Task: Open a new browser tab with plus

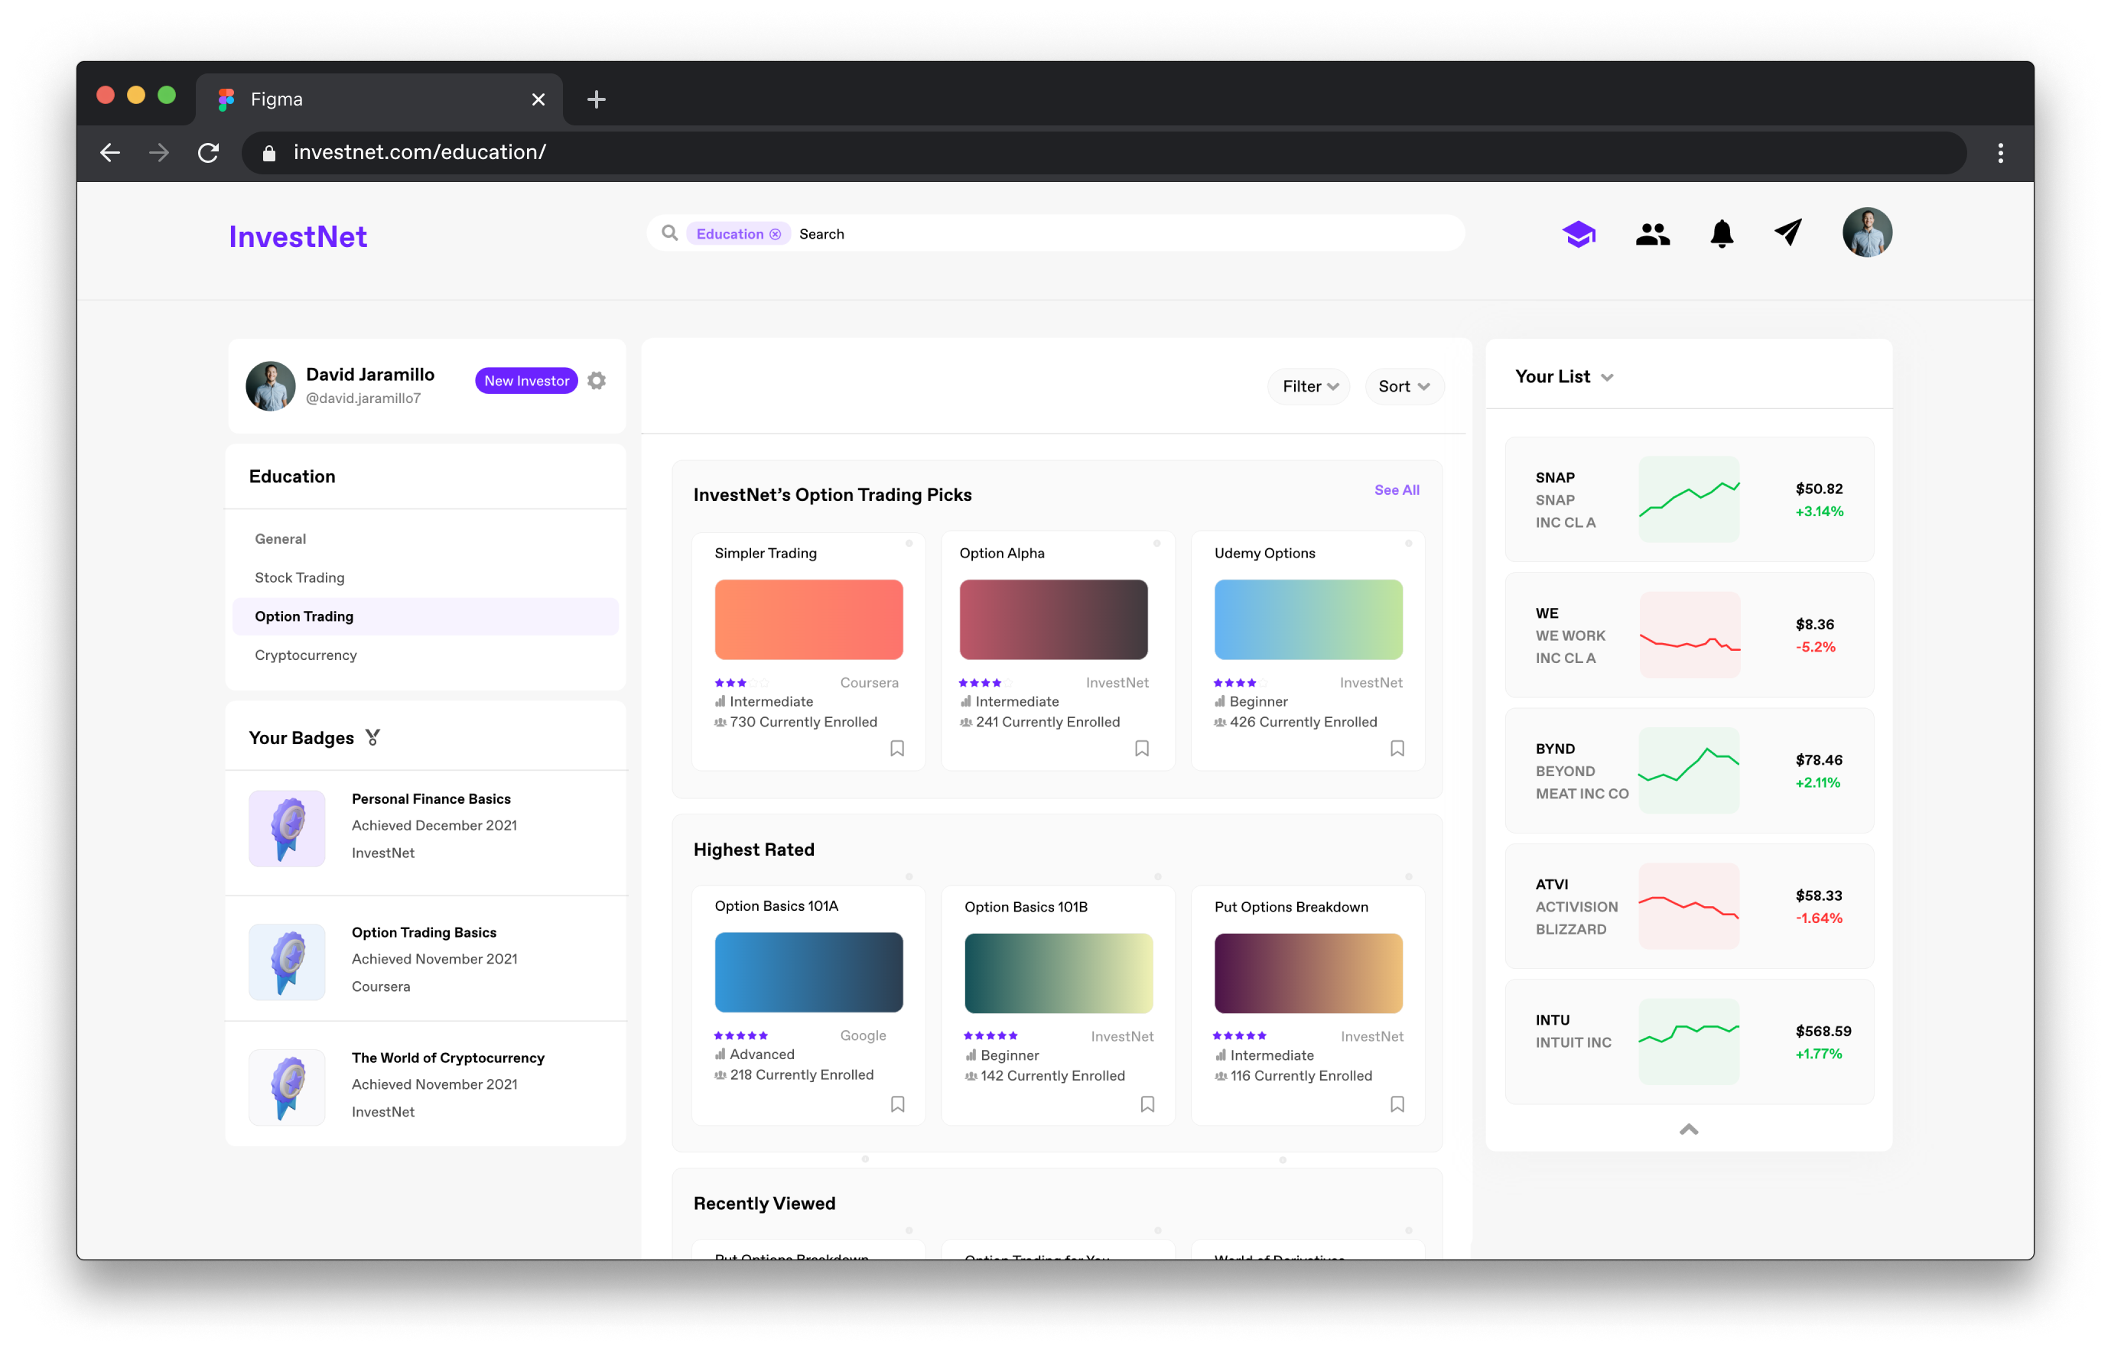Action: coord(597,99)
